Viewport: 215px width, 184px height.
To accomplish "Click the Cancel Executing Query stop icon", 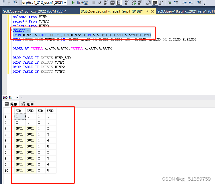I will (x=94, y=3).
